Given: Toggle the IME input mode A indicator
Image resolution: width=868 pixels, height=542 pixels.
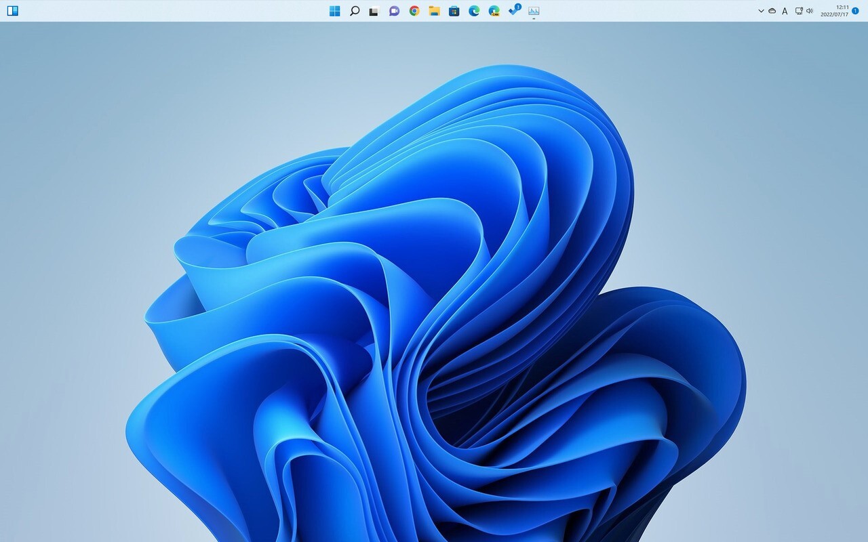Looking at the screenshot, I should coord(785,11).
